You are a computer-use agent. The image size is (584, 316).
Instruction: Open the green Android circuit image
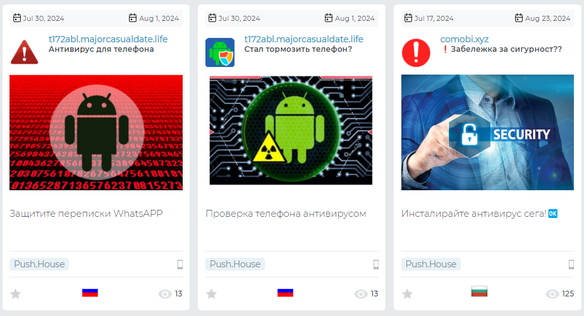(291, 130)
